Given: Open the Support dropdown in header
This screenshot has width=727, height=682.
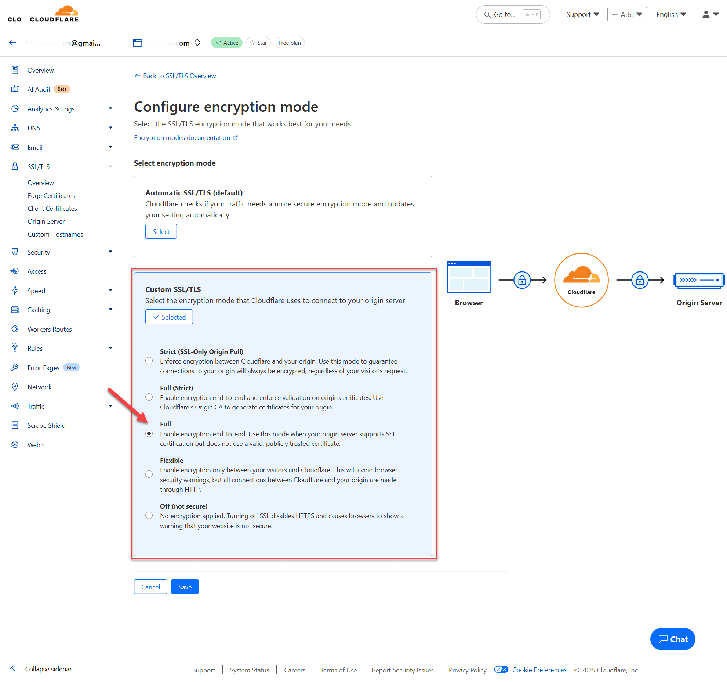Looking at the screenshot, I should pyautogui.click(x=582, y=14).
